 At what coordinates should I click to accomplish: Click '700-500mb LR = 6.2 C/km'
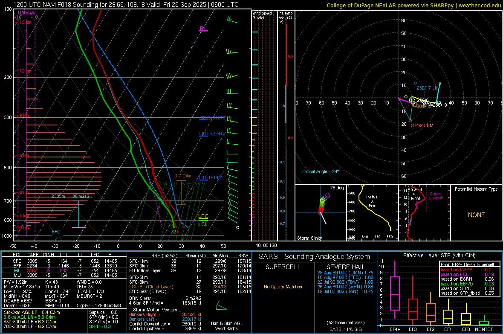[30, 327]
